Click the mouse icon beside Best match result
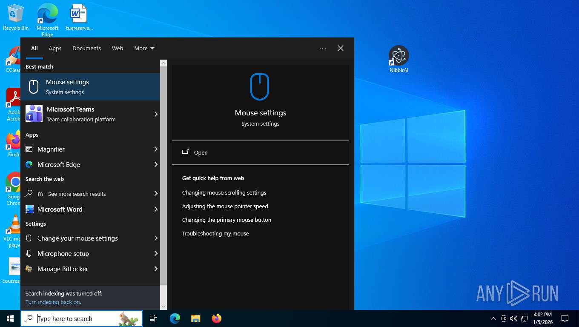Viewport: 579px width, 327px height. point(34,87)
